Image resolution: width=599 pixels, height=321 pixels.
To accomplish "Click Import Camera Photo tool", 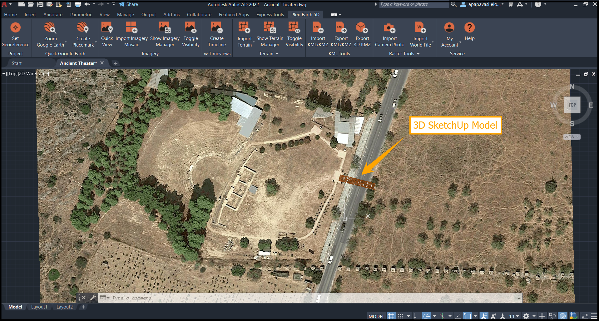I will 390,35.
